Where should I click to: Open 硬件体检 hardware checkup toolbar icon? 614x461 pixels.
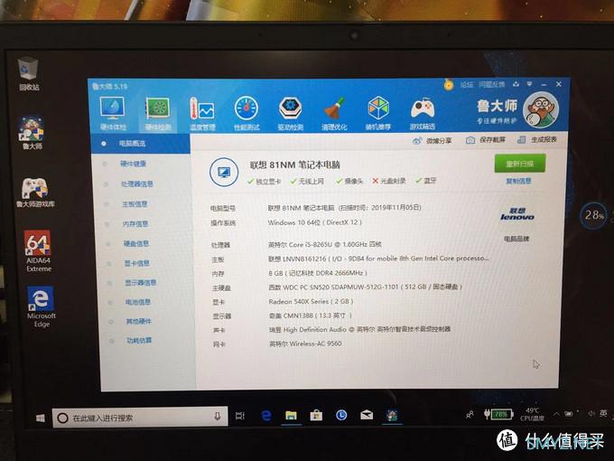pos(113,113)
